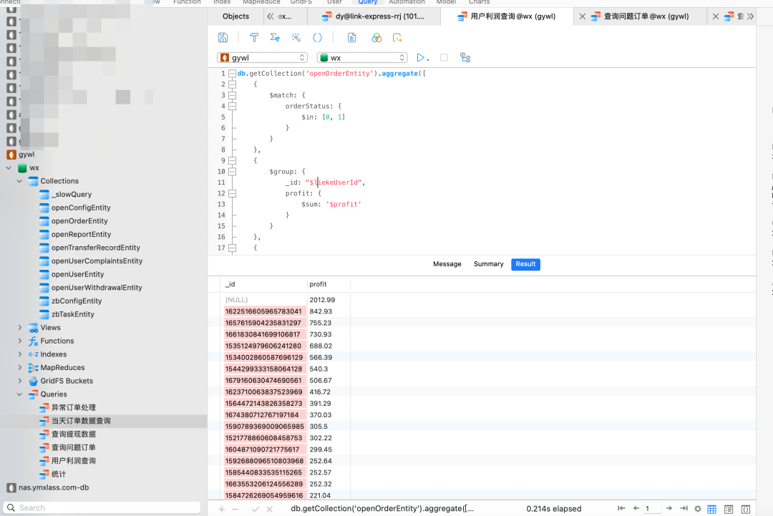Select zbTaskEntity collection

[x=72, y=314]
